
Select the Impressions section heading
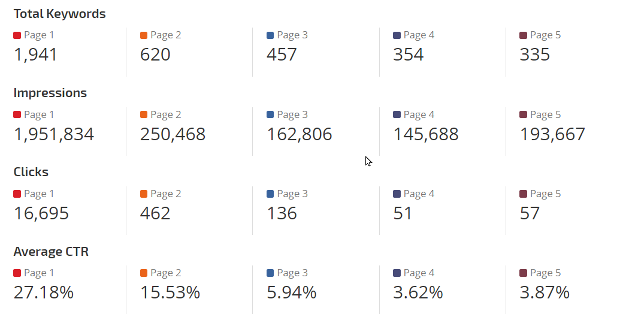click(x=50, y=93)
